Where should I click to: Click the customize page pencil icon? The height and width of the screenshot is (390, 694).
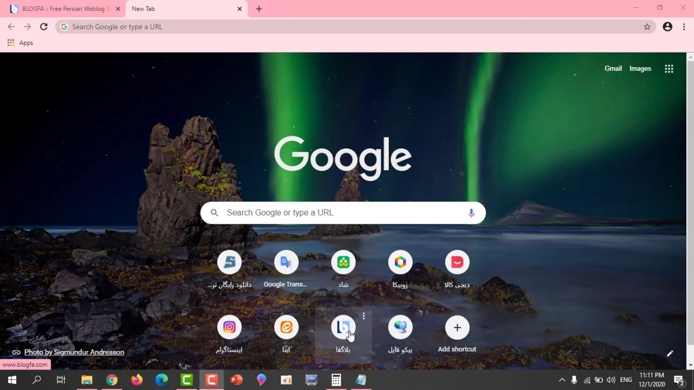[x=670, y=354]
